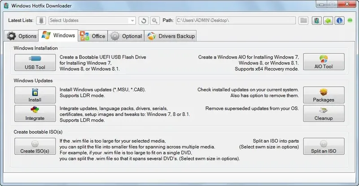Click the 'Latest Lists:' label
359x186 pixels.
pos(21,20)
